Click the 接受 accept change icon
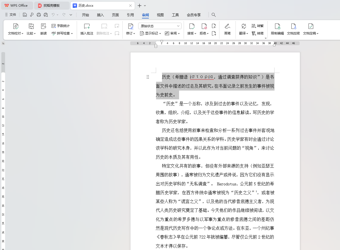 click(192, 26)
